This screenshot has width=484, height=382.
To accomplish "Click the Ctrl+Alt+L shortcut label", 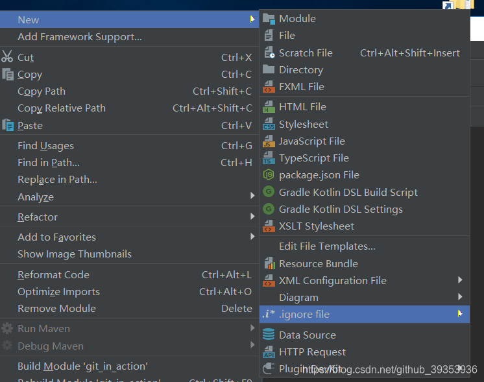I will pyautogui.click(x=227, y=274).
